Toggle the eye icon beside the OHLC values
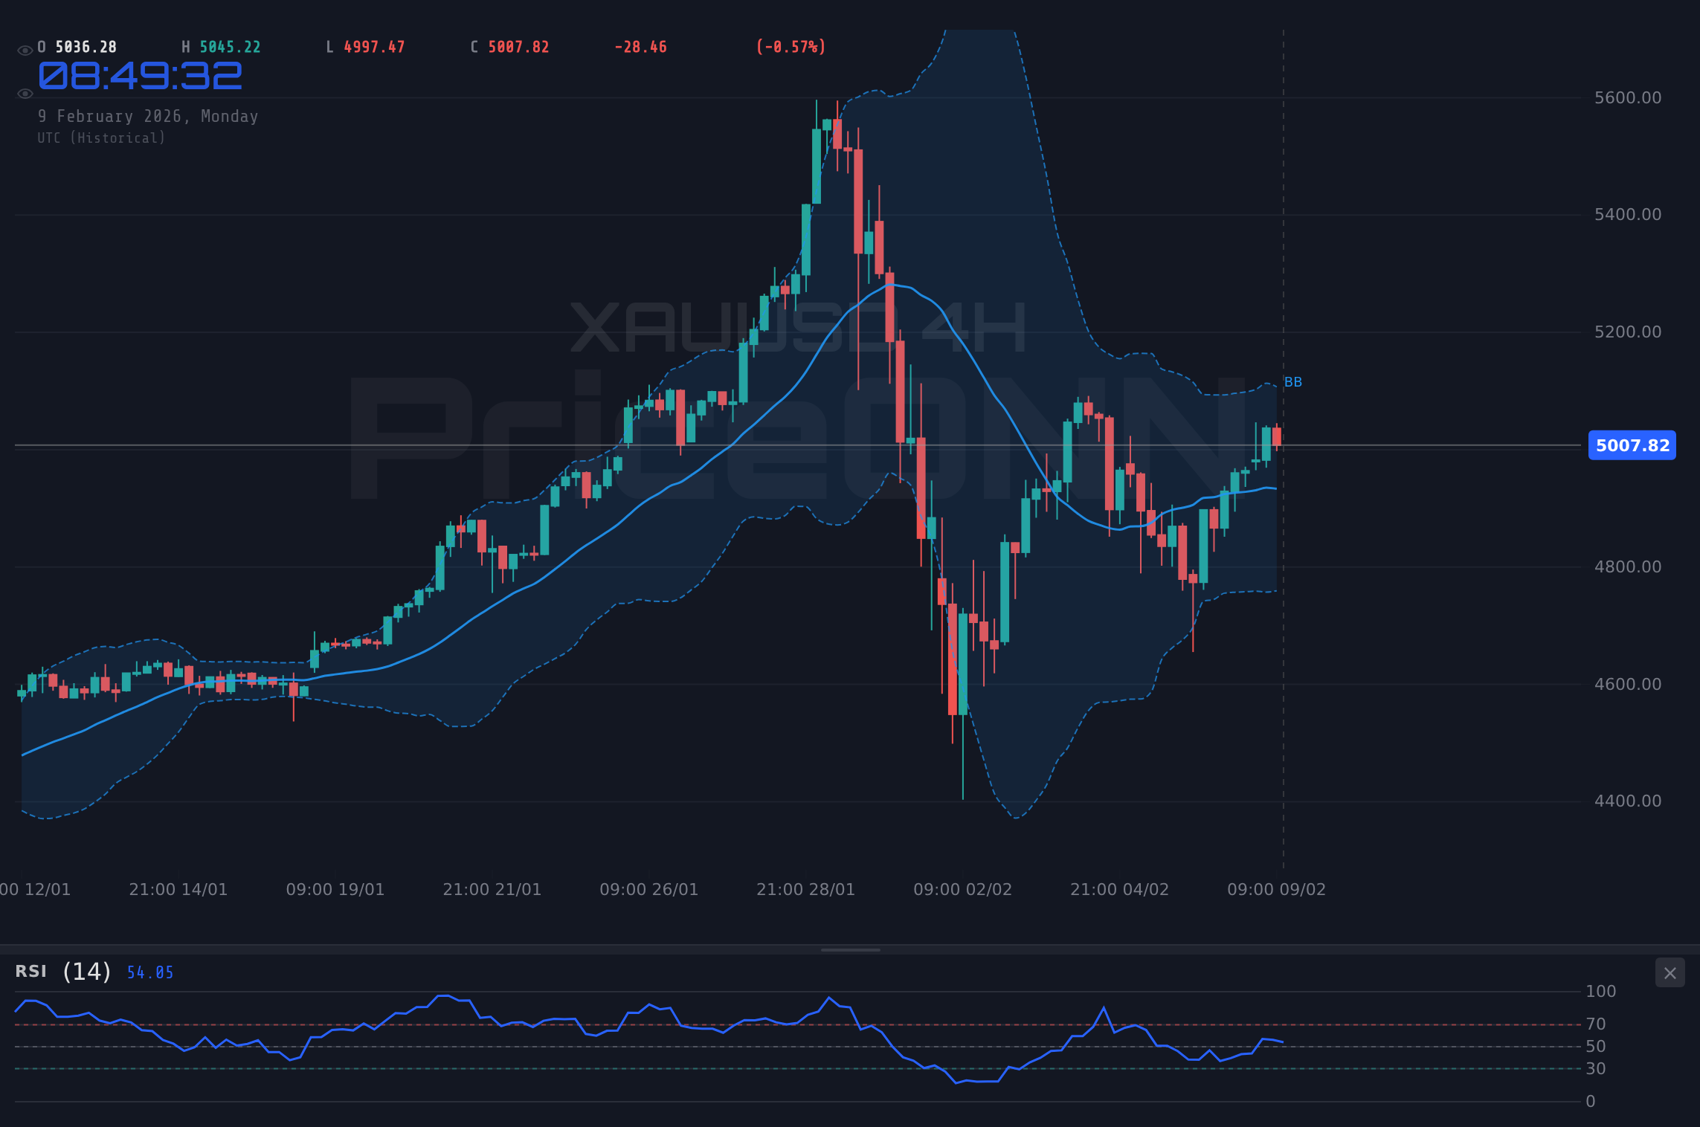Image resolution: width=1700 pixels, height=1127 pixels. tap(25, 51)
